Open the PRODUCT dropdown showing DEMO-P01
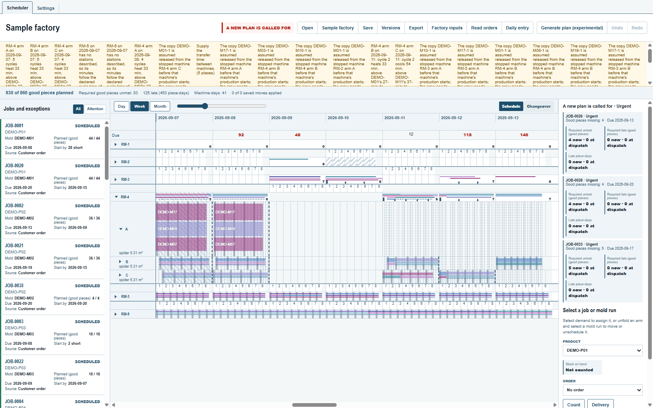The height and width of the screenshot is (408, 653). [x=603, y=350]
